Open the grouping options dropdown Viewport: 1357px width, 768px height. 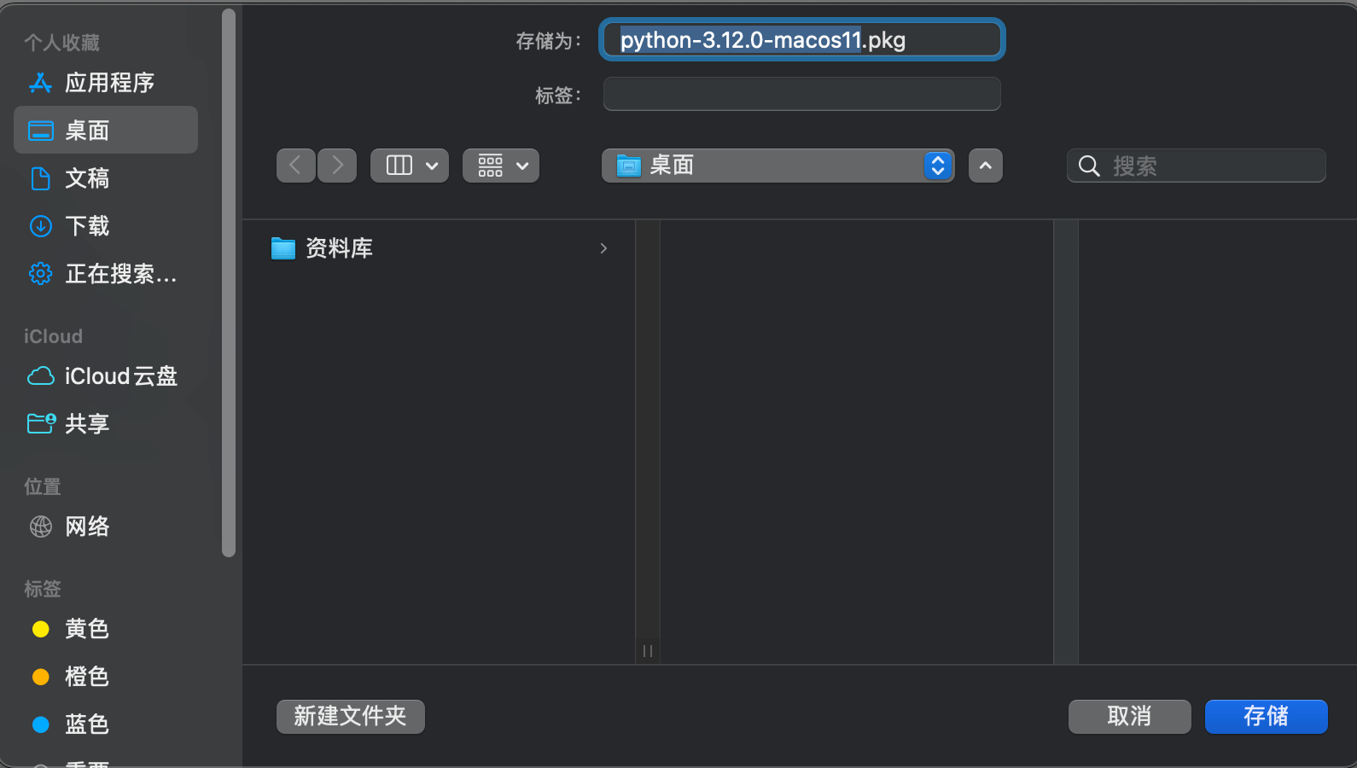[x=500, y=165]
